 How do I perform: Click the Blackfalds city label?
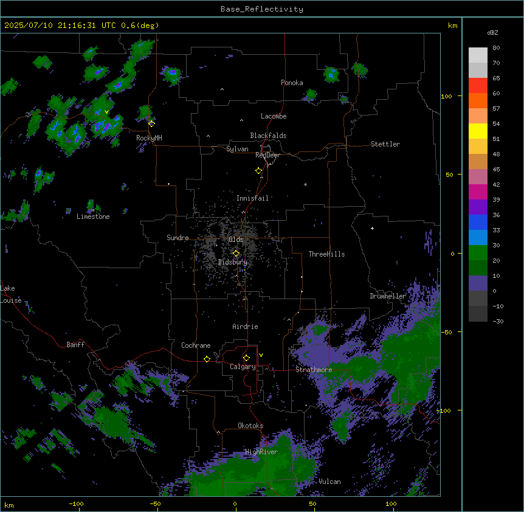click(x=268, y=136)
